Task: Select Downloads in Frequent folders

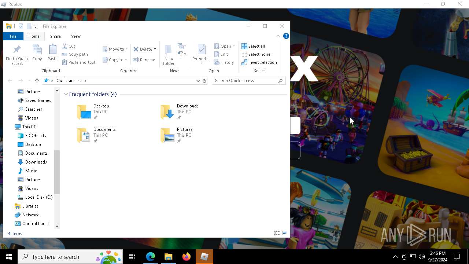Action: [x=180, y=112]
